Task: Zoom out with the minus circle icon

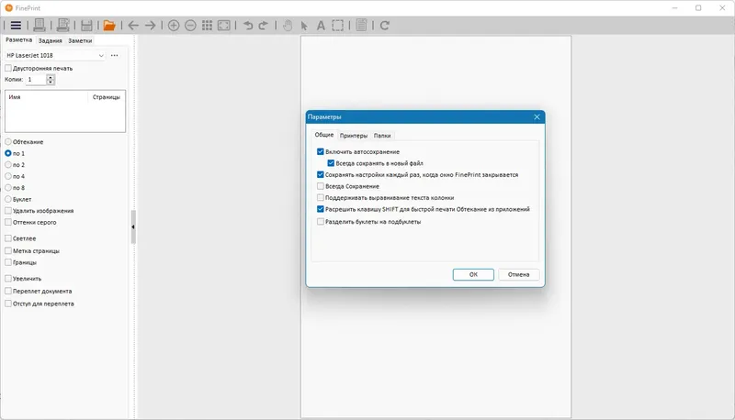Action: point(190,26)
